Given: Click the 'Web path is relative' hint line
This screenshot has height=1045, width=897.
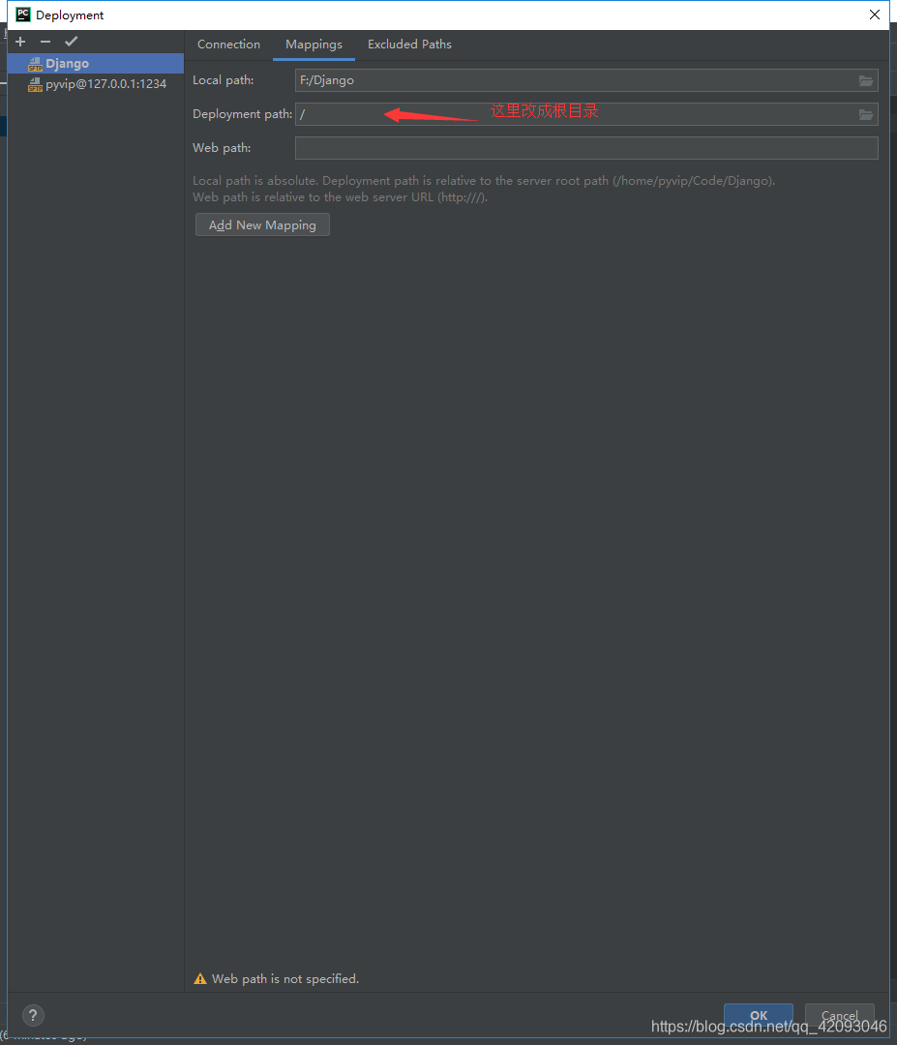Looking at the screenshot, I should (x=340, y=197).
